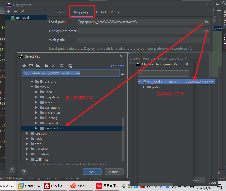The height and width of the screenshot is (191, 226).
Task: Add a new deployment server with plus icon
Action: [9, 11]
